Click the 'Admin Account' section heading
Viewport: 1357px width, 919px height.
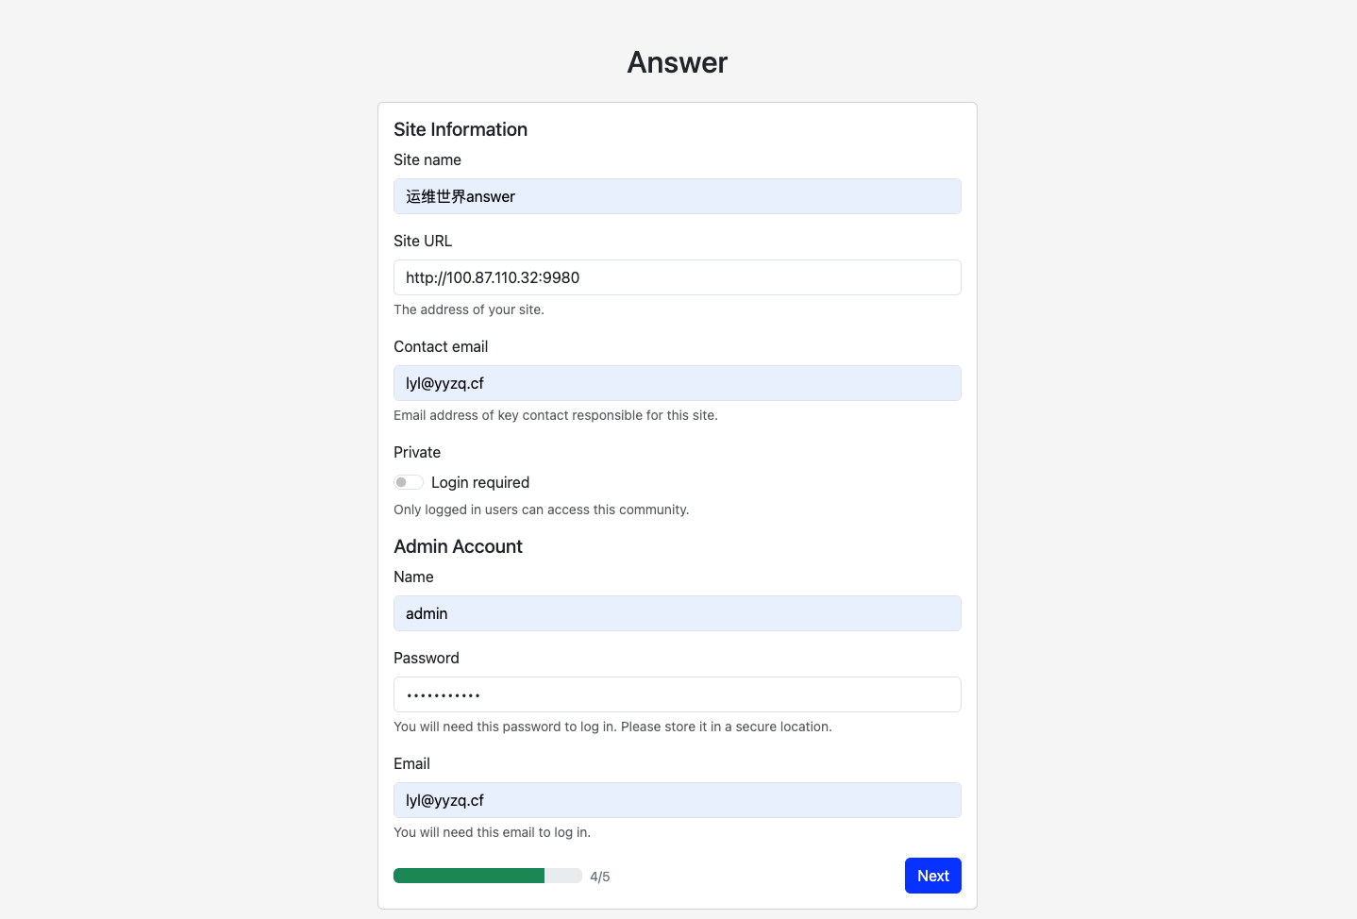458,546
